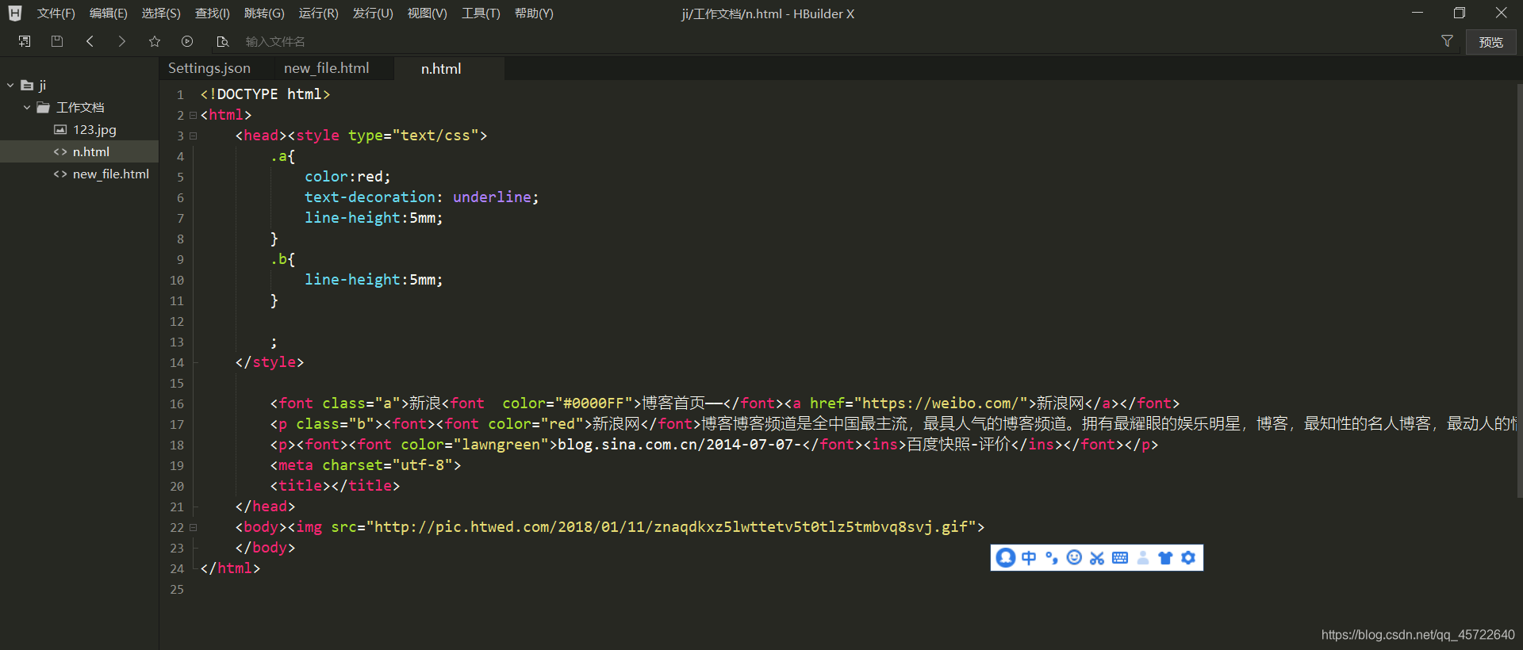Open the 编辑(E) menu
The height and width of the screenshot is (650, 1523).
click(108, 13)
